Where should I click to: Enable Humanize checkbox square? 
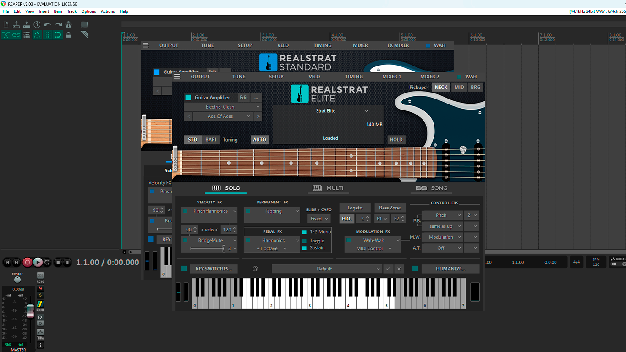[415, 269]
